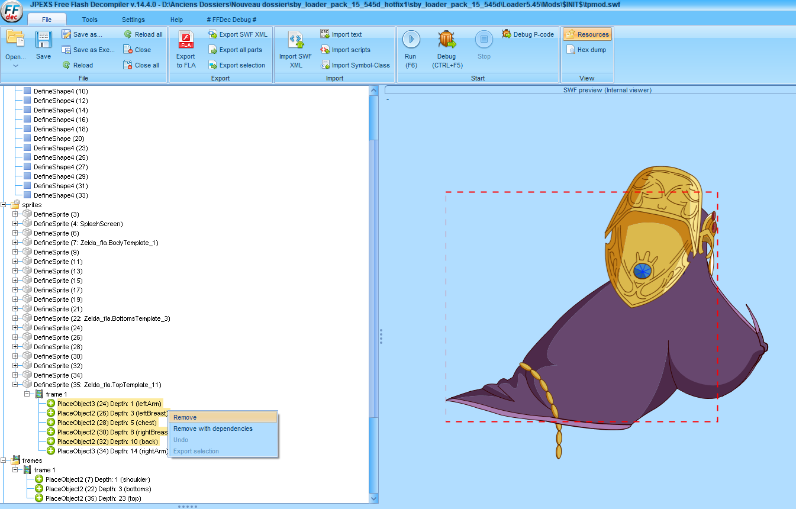Switch to the Tools ribbon tab
The height and width of the screenshot is (509, 796).
coord(90,20)
